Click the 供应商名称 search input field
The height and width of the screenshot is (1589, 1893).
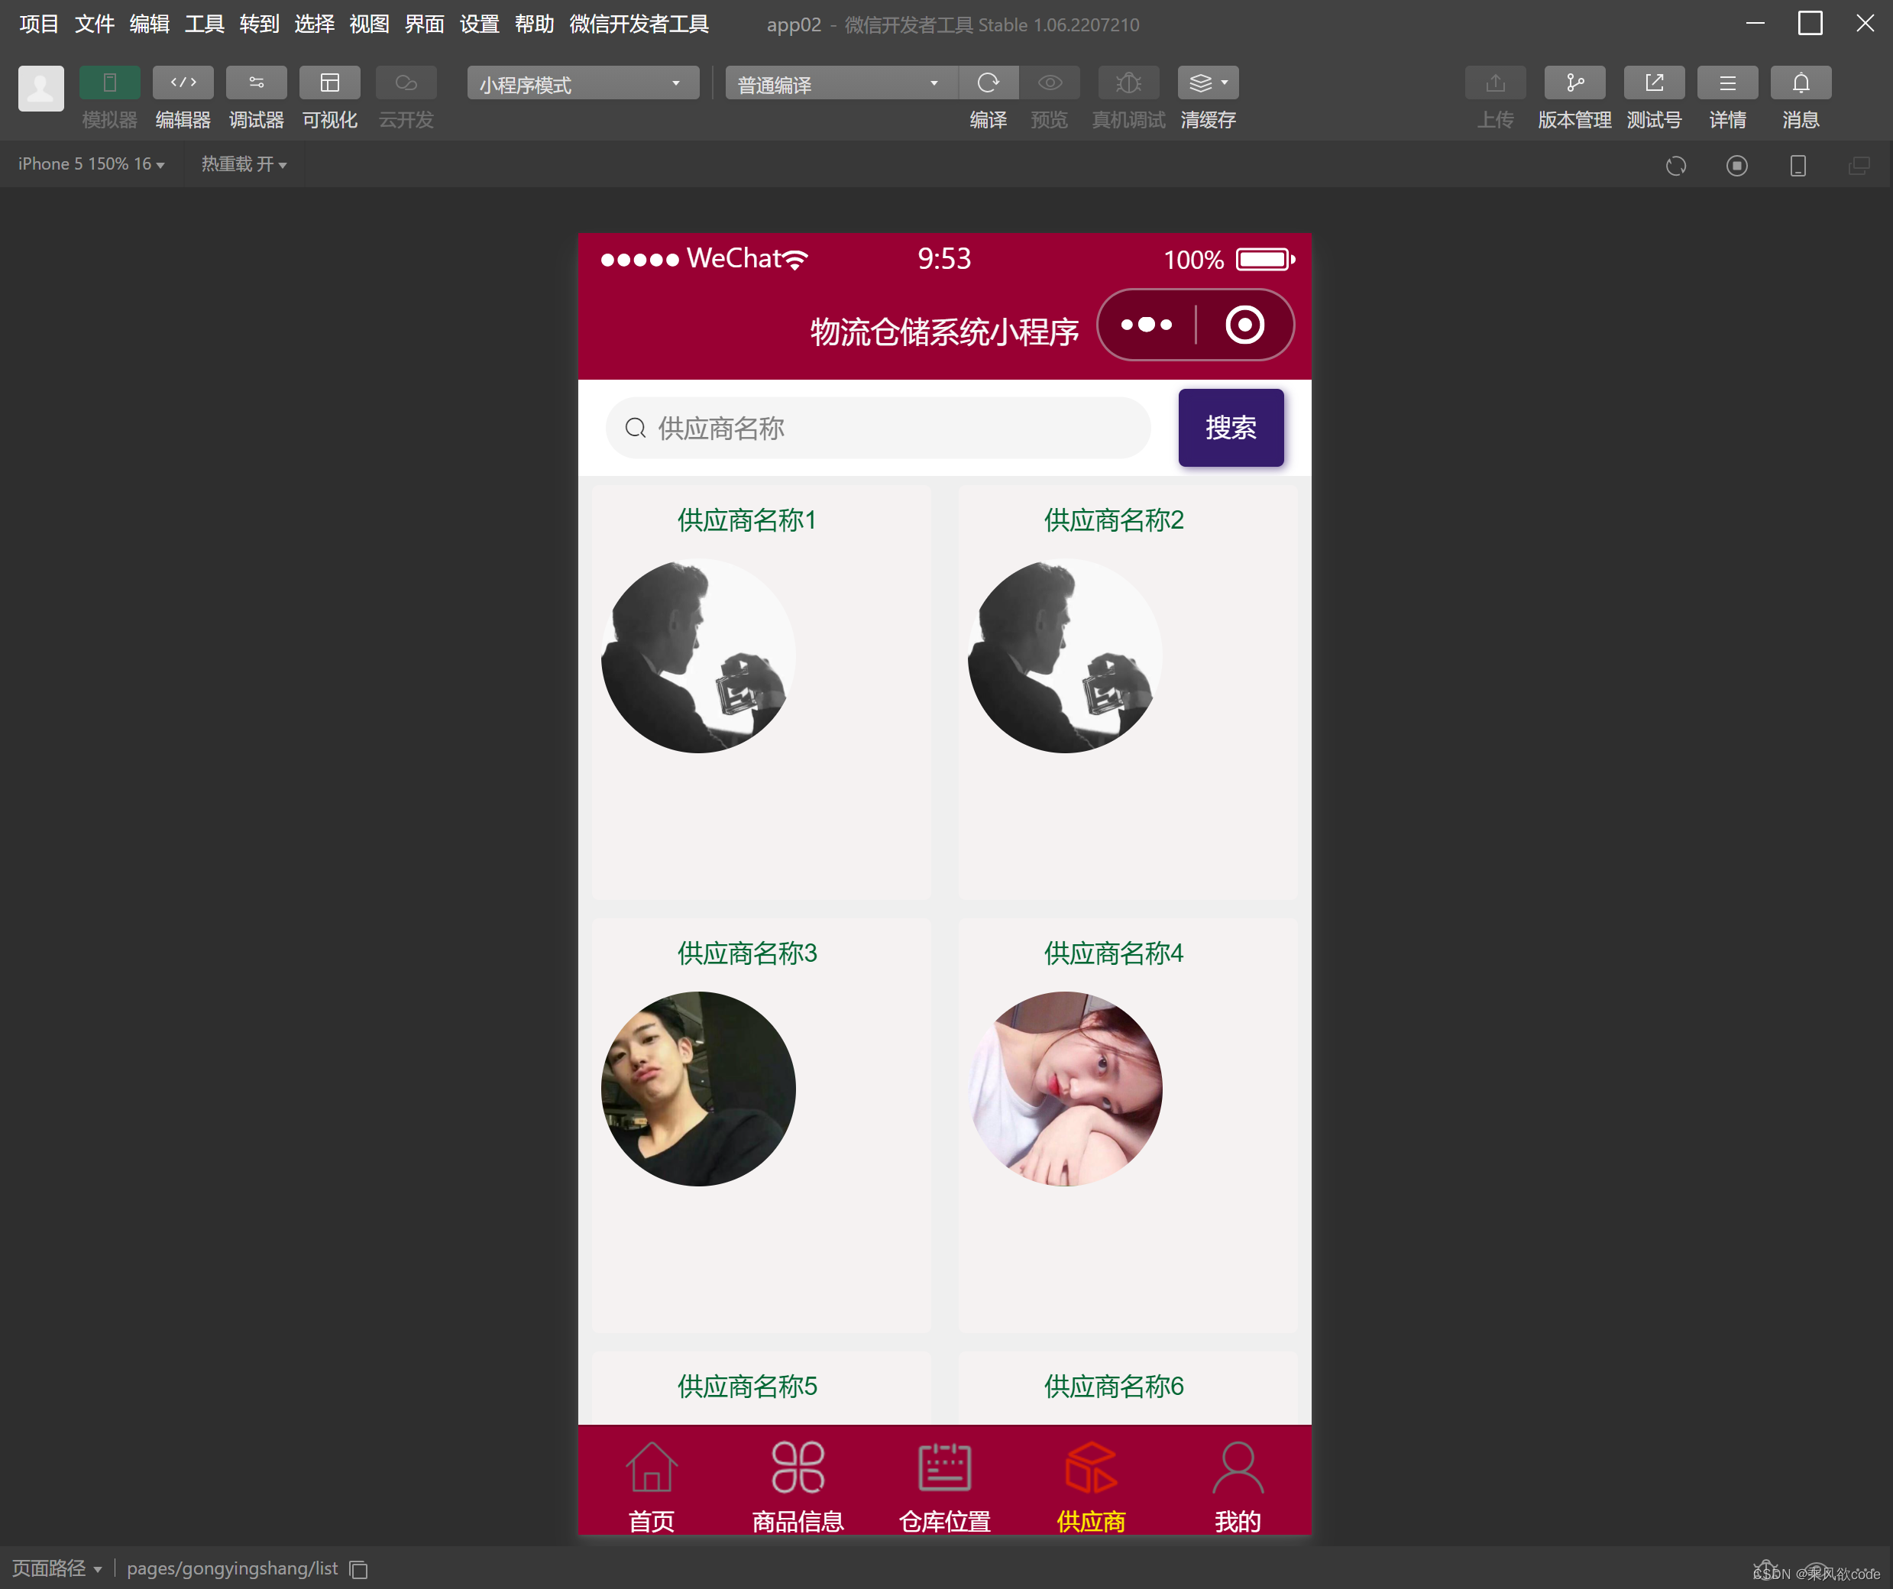(877, 428)
